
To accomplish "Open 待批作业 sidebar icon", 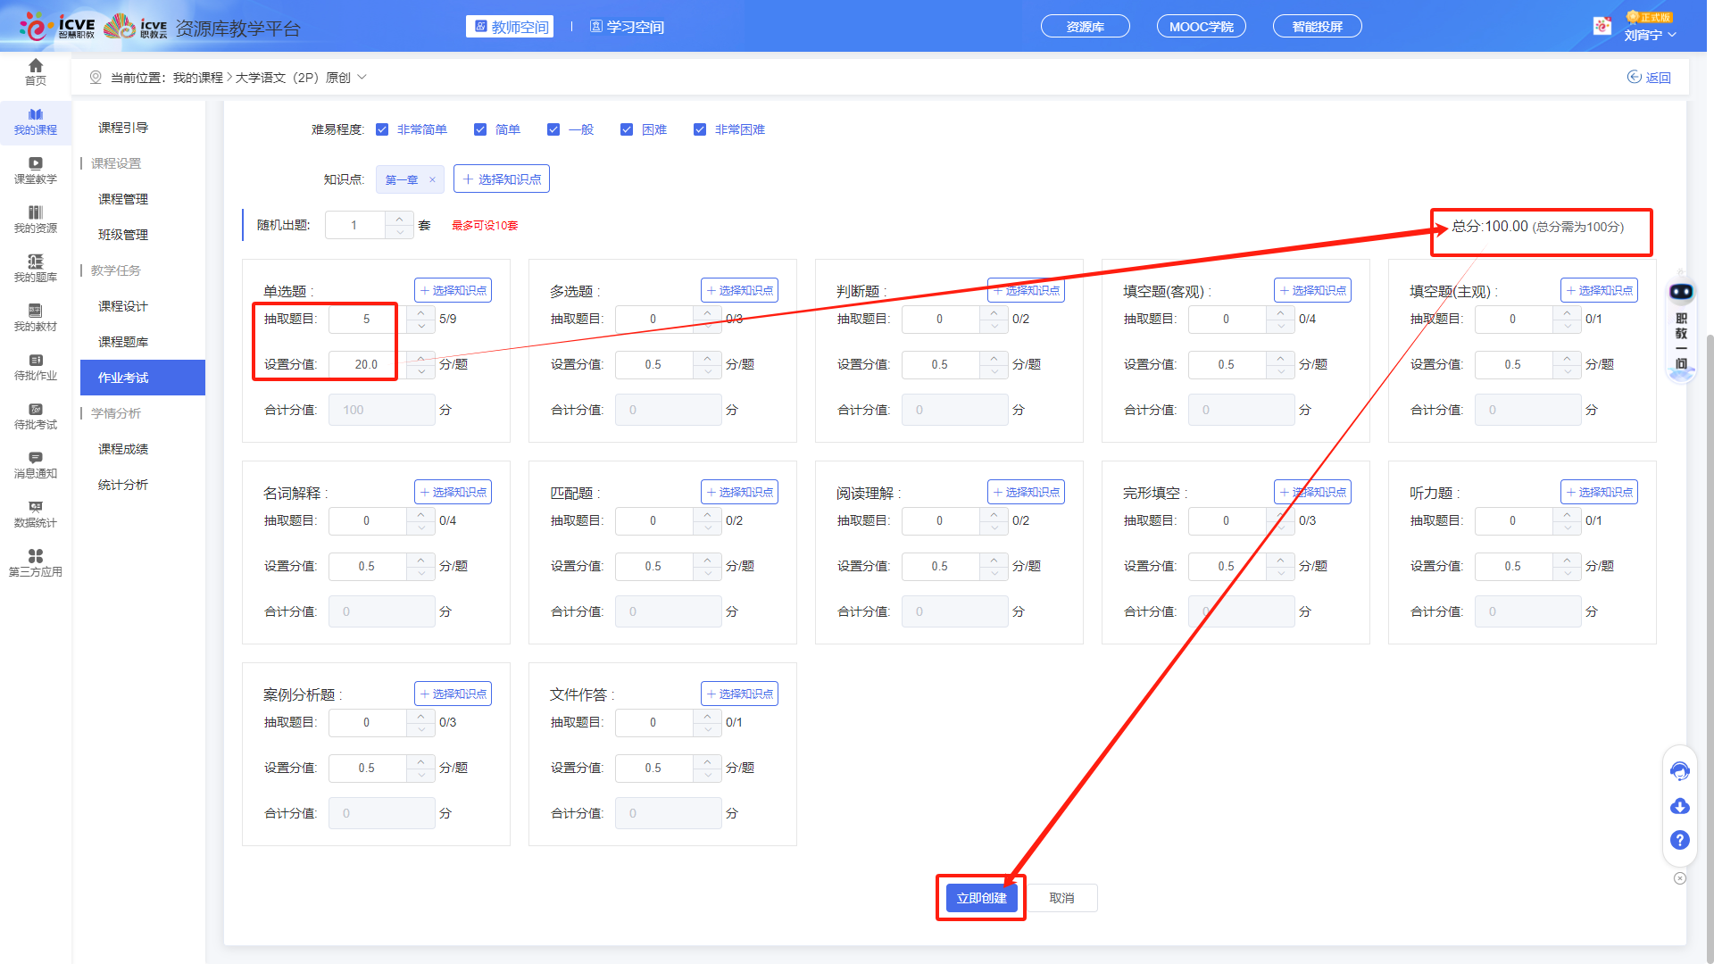I will [x=36, y=366].
